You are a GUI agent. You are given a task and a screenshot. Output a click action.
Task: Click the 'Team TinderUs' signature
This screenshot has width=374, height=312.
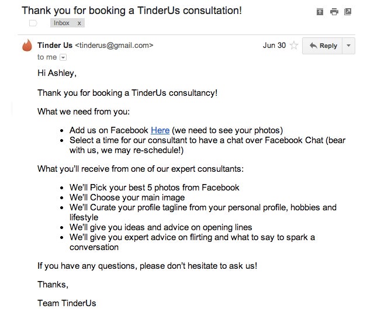[x=67, y=303]
